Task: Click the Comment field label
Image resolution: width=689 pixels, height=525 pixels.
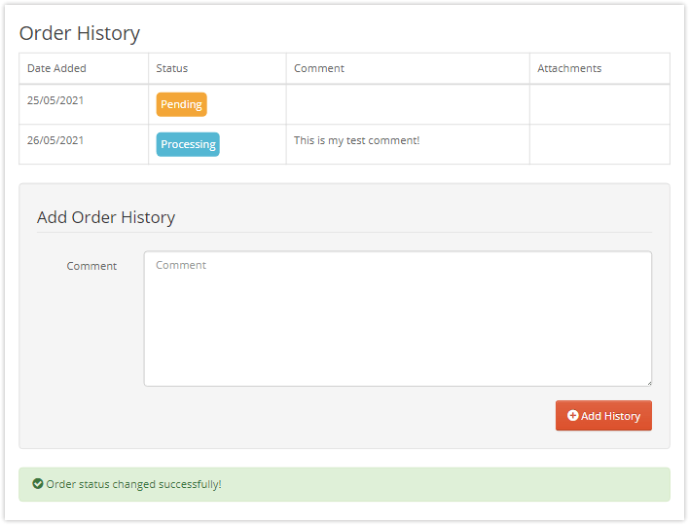Action: click(x=91, y=266)
